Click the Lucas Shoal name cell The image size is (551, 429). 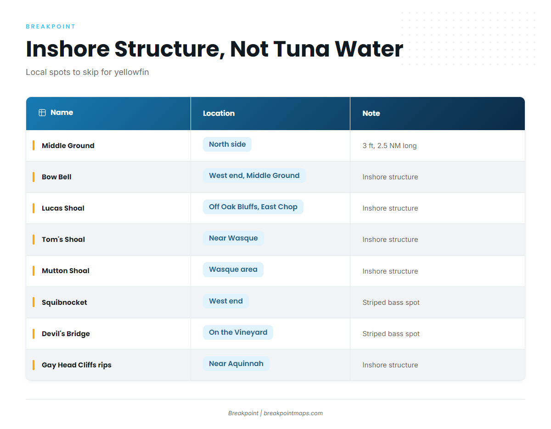108,208
